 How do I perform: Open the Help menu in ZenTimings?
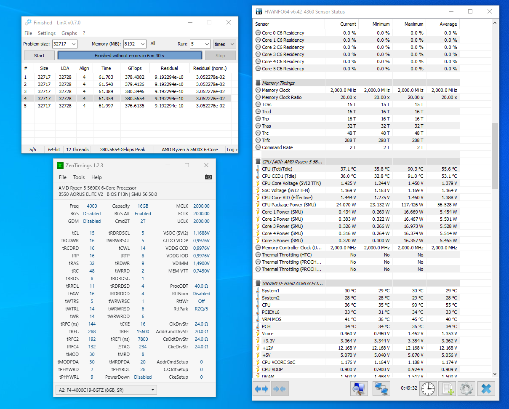click(96, 177)
